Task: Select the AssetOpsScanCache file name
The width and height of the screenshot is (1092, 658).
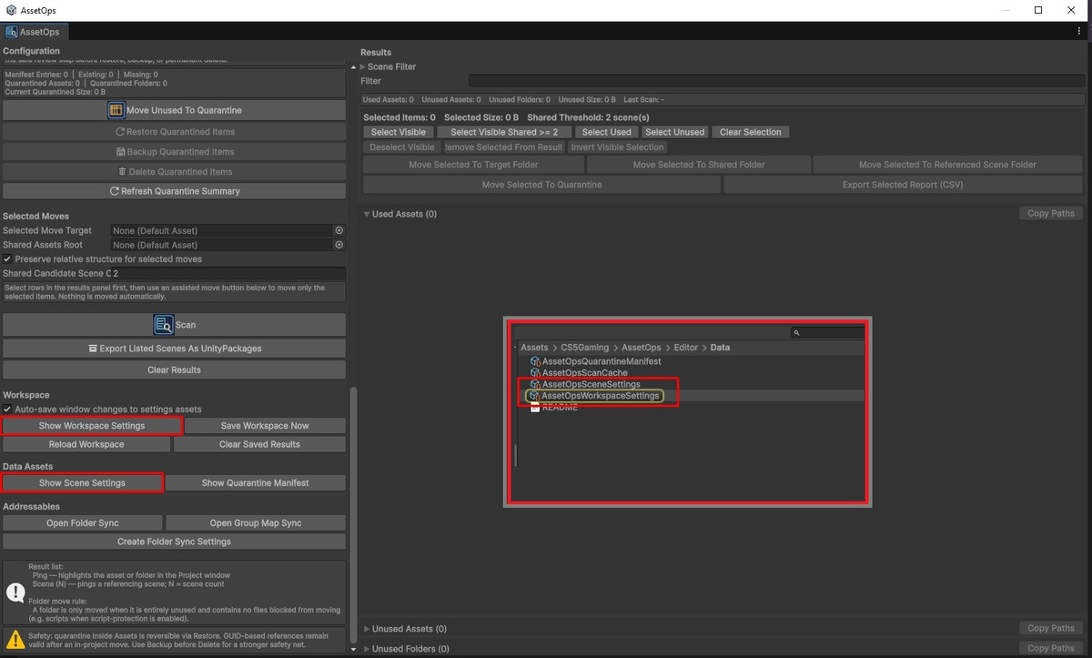Action: point(584,373)
